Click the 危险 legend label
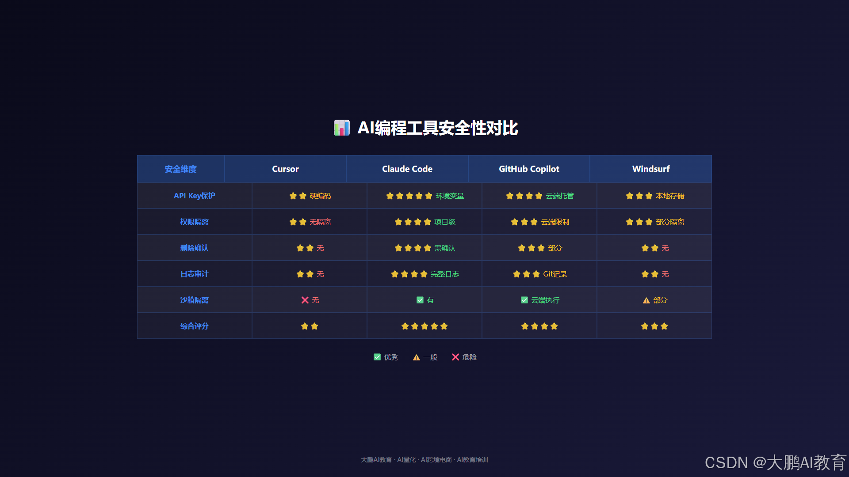The image size is (849, 477). click(x=470, y=357)
